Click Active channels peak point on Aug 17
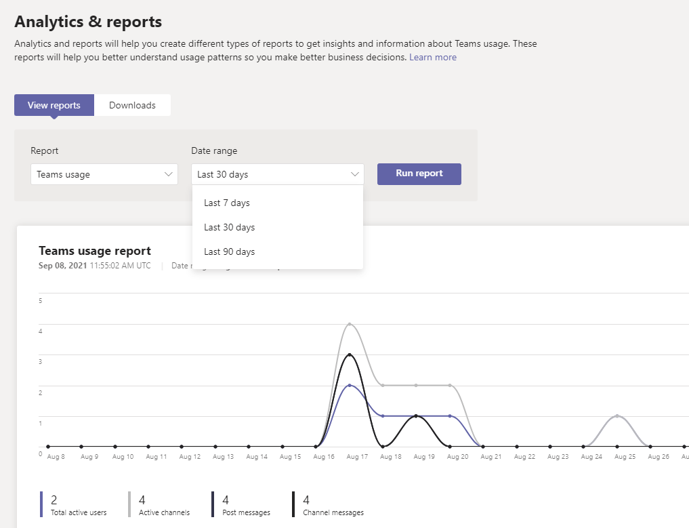Screen dimensions: 689x528 point(350,324)
